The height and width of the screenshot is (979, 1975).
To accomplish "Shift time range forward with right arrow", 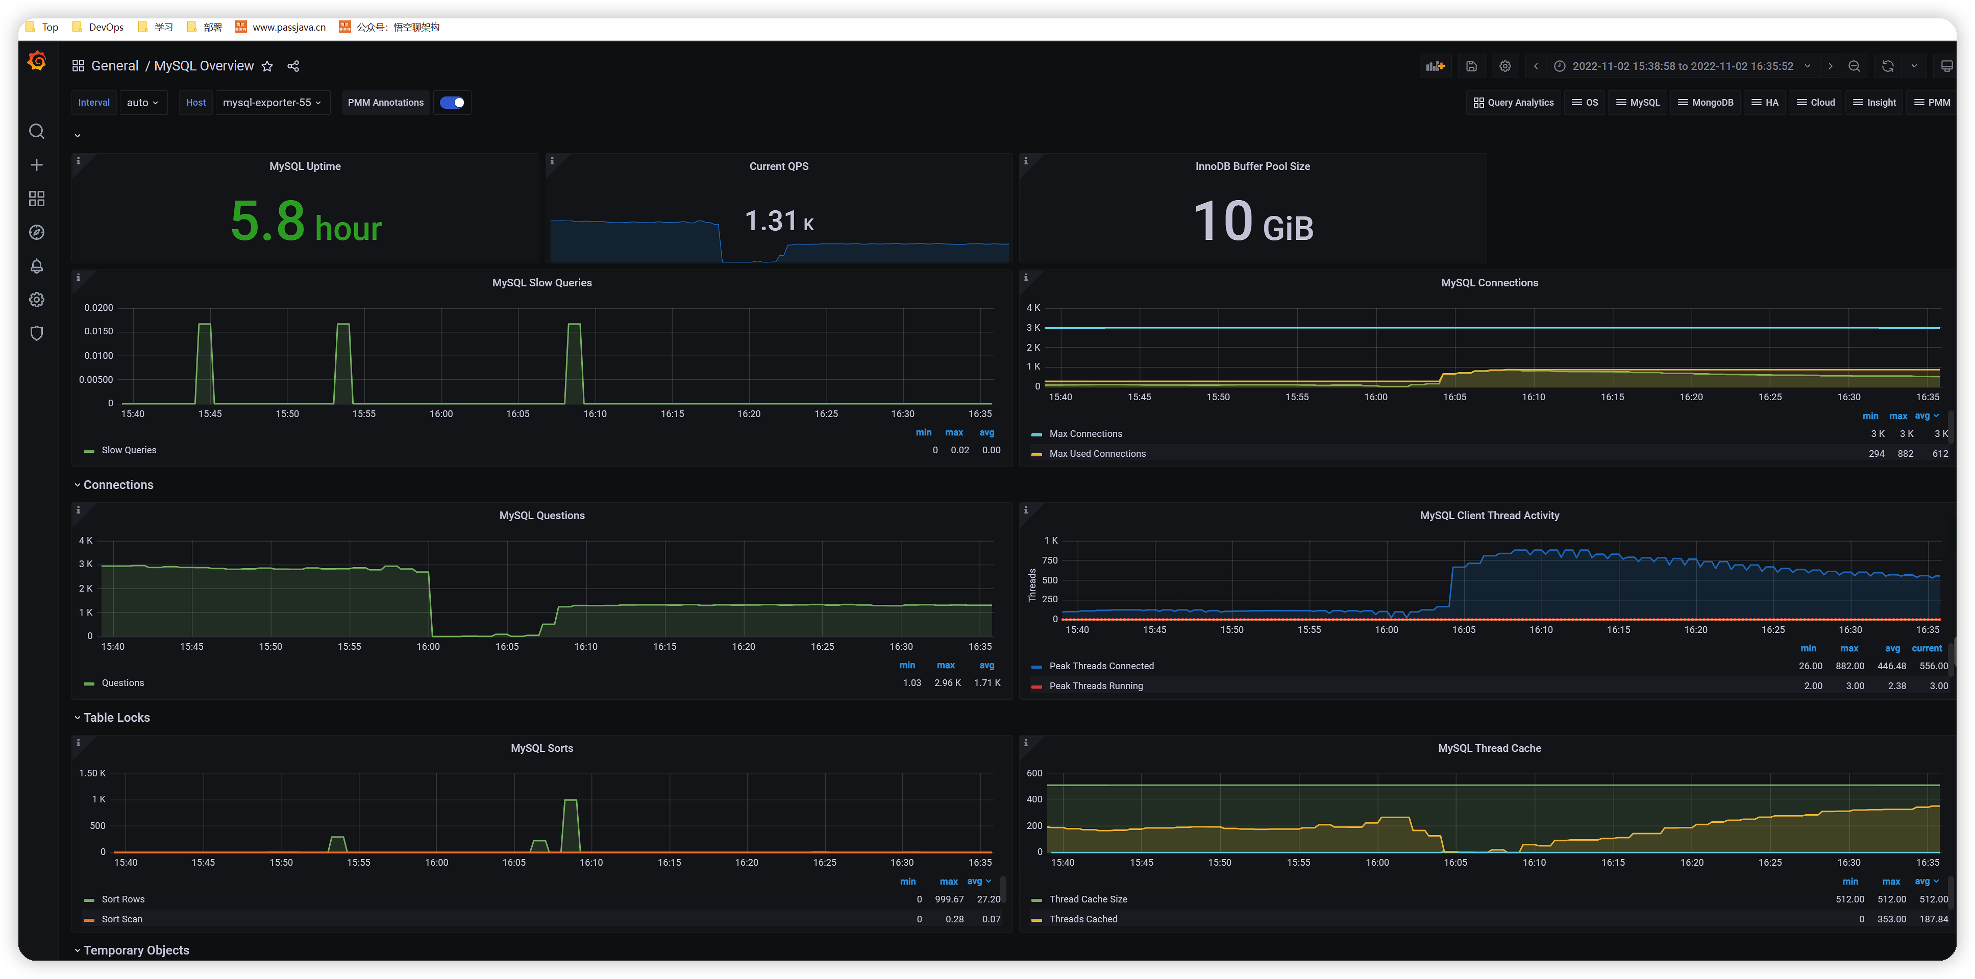I will coord(1830,66).
